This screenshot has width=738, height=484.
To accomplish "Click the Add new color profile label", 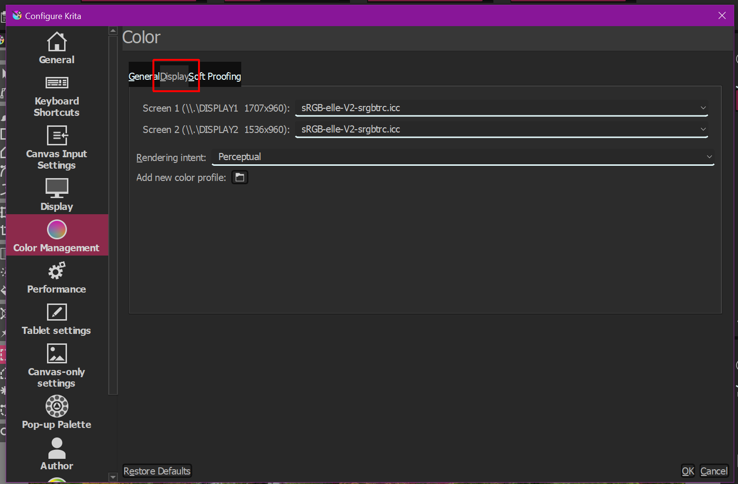I will pos(181,178).
